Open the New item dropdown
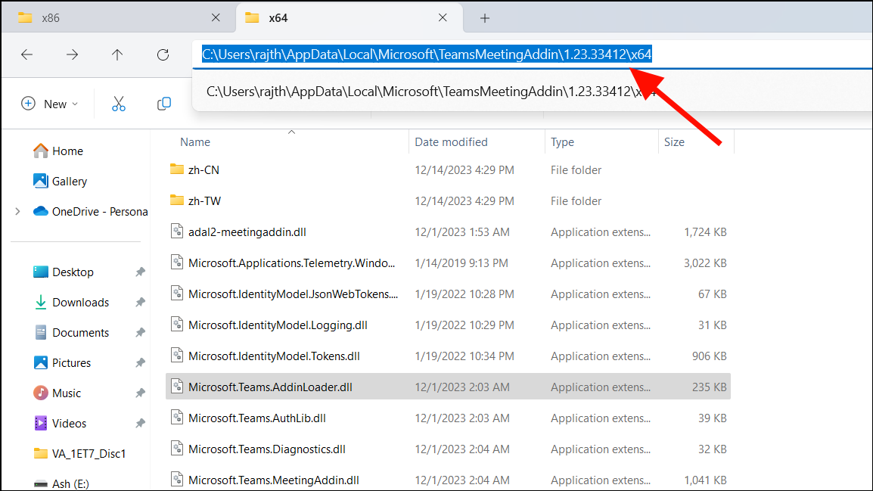This screenshot has height=491, width=873. point(50,104)
